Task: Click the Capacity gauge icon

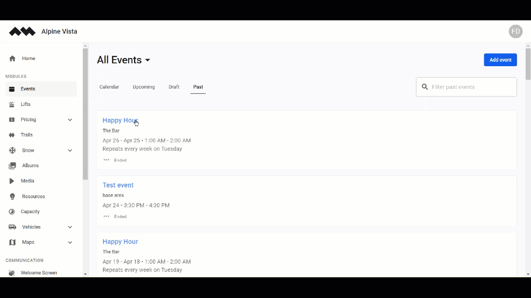Action: (x=12, y=211)
